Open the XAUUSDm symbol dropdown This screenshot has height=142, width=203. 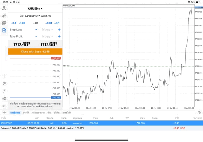[35, 9]
